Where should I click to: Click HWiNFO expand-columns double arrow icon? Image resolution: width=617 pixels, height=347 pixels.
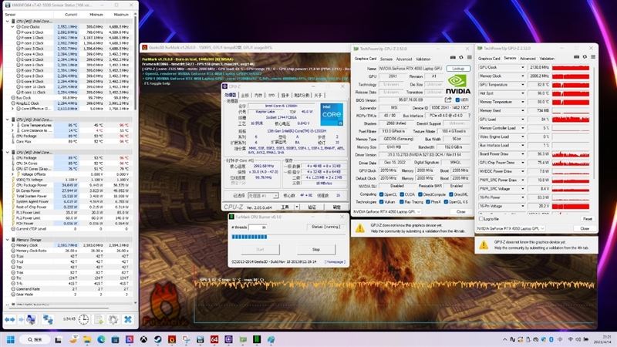click(x=10, y=319)
